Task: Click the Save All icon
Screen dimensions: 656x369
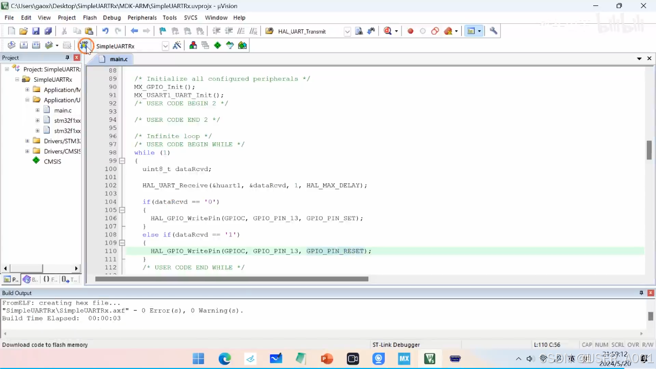Action: [x=48, y=31]
